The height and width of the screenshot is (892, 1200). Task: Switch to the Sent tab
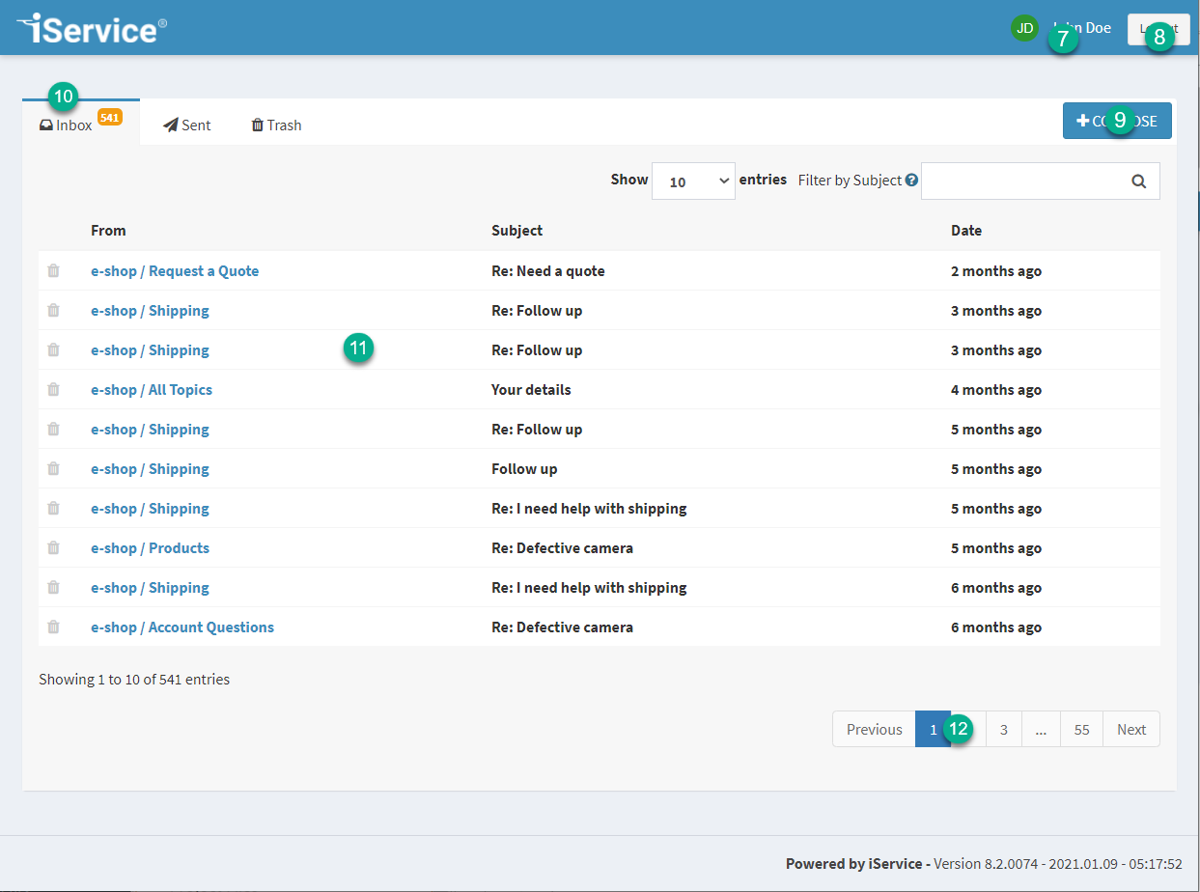point(187,125)
